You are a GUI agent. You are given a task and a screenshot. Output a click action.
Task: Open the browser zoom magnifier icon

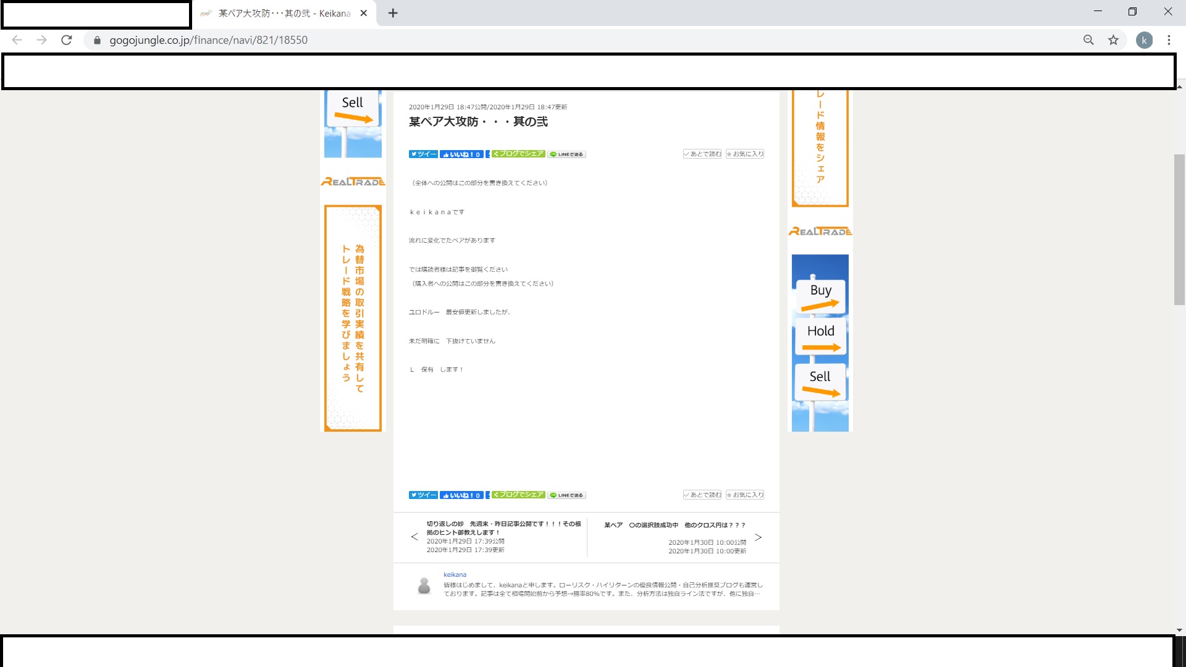point(1088,40)
